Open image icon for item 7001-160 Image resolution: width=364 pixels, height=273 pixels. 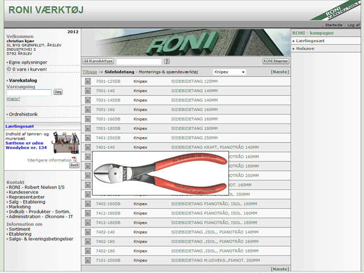(88, 110)
